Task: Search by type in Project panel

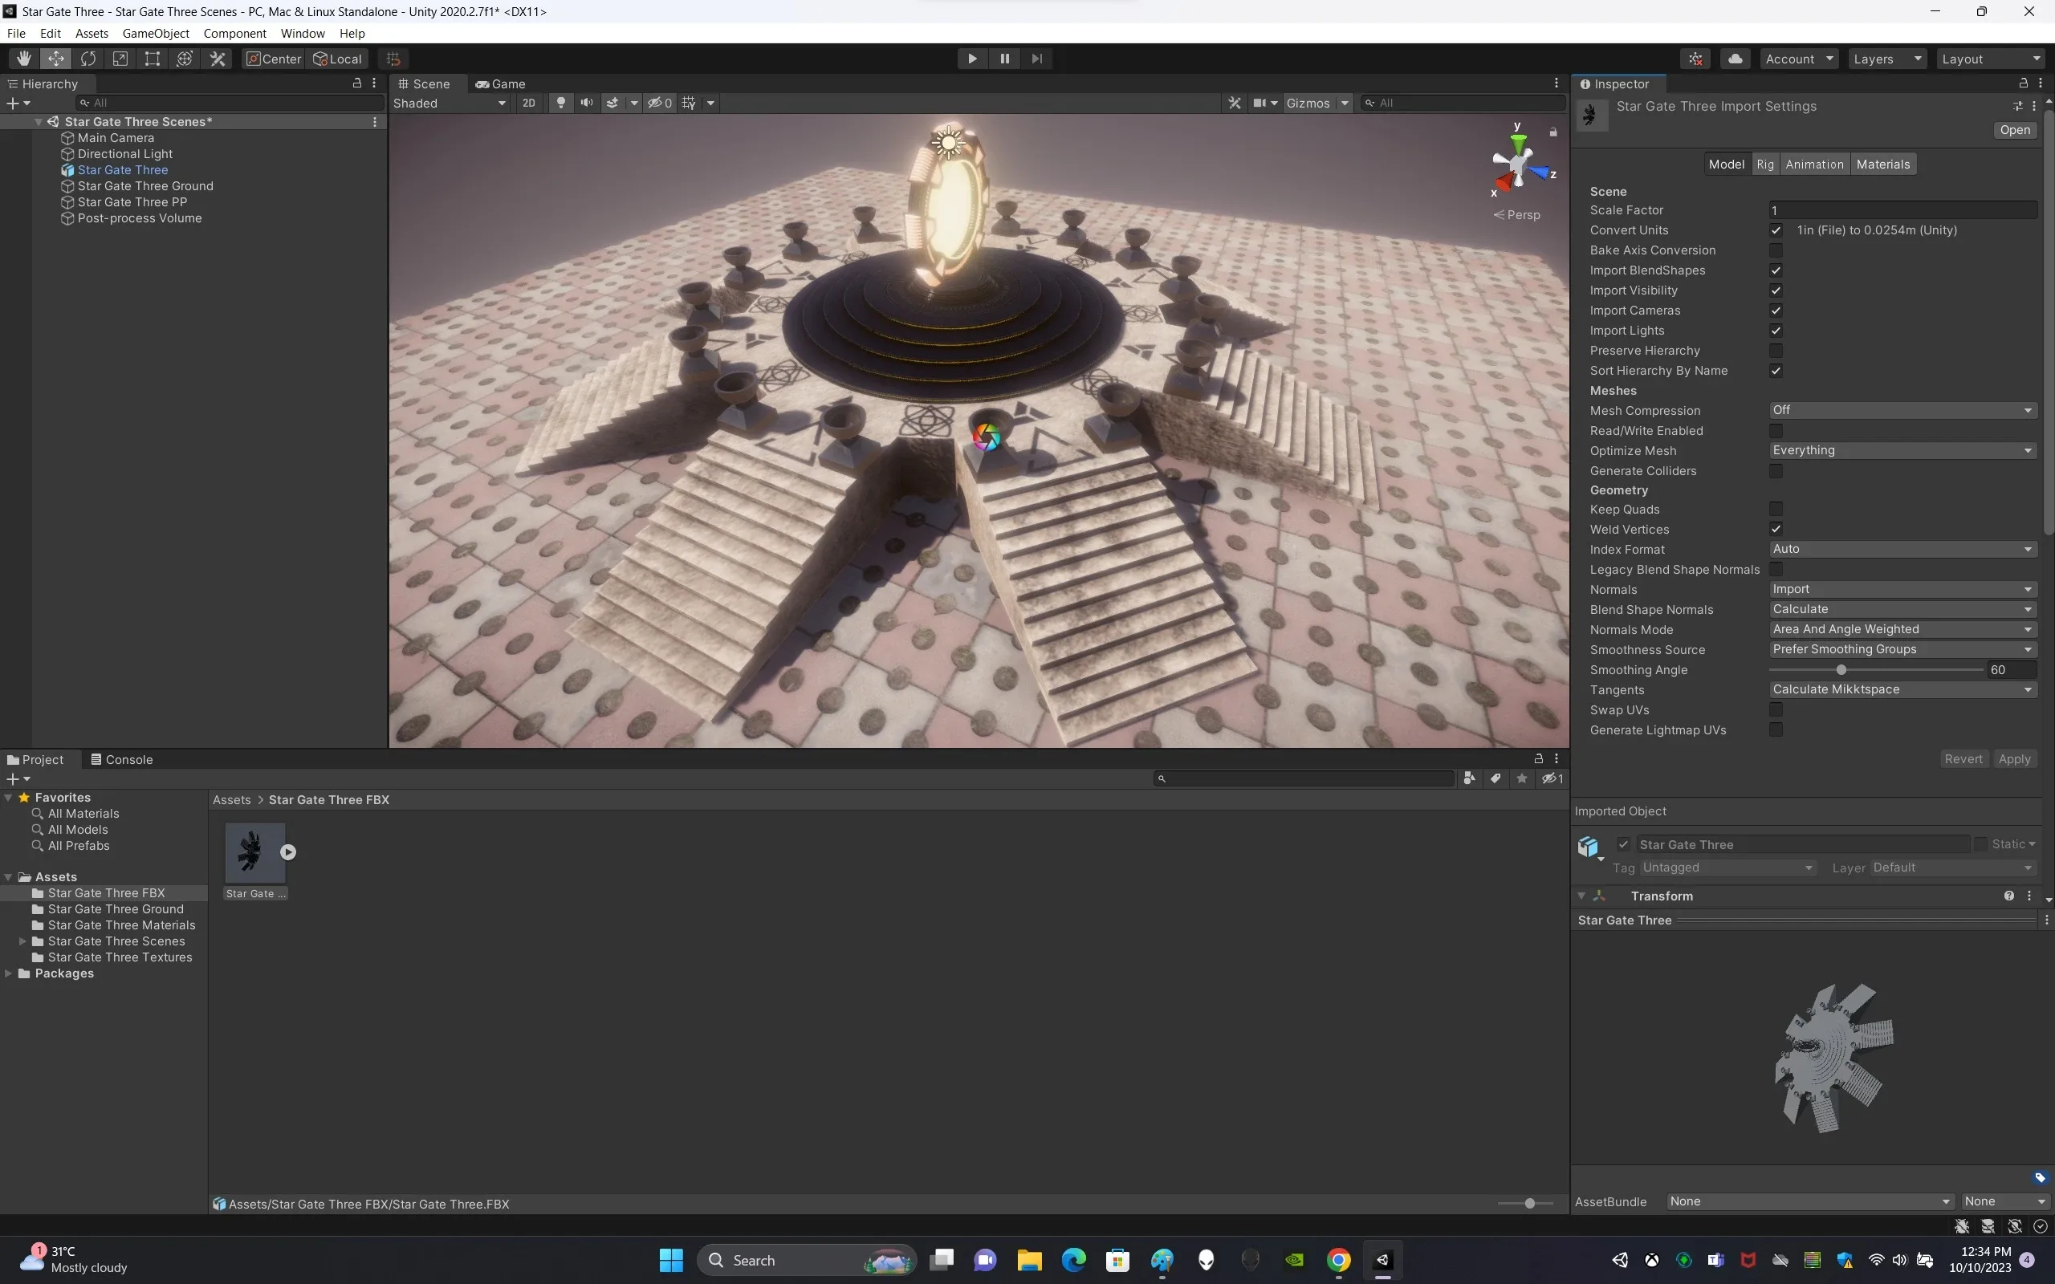Action: 1469,778
